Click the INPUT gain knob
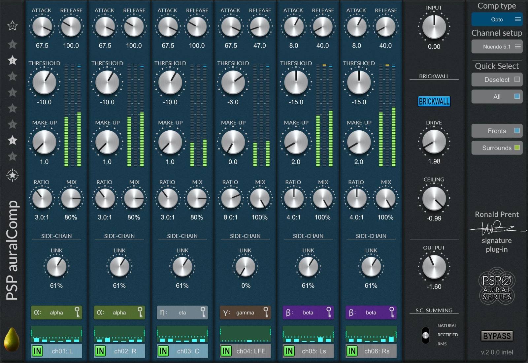Viewport: 528px width, 363px height. 434,27
